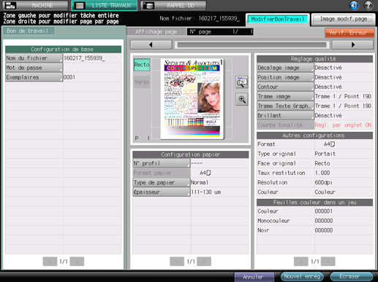Open Type de papier setting
This screenshot has height=282, width=378.
coord(162,182)
